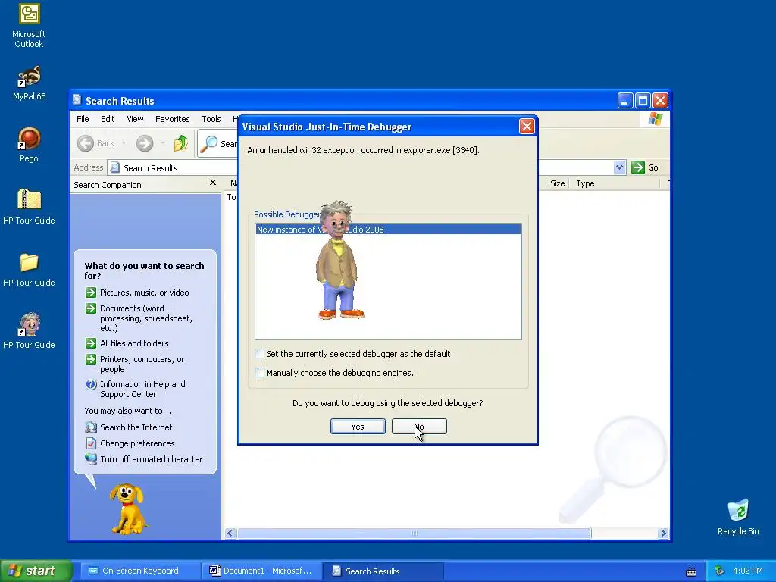Enable Set the currently selected debugger as default
Viewport: 776px width, 582px height.
[x=259, y=353]
